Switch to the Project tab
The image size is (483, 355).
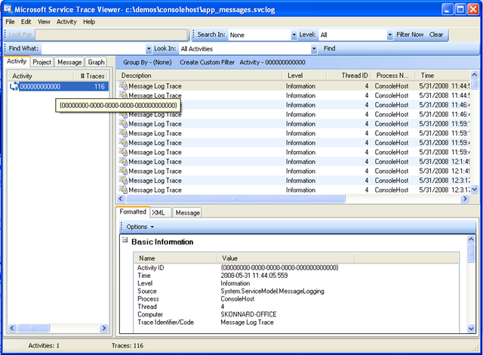[42, 62]
